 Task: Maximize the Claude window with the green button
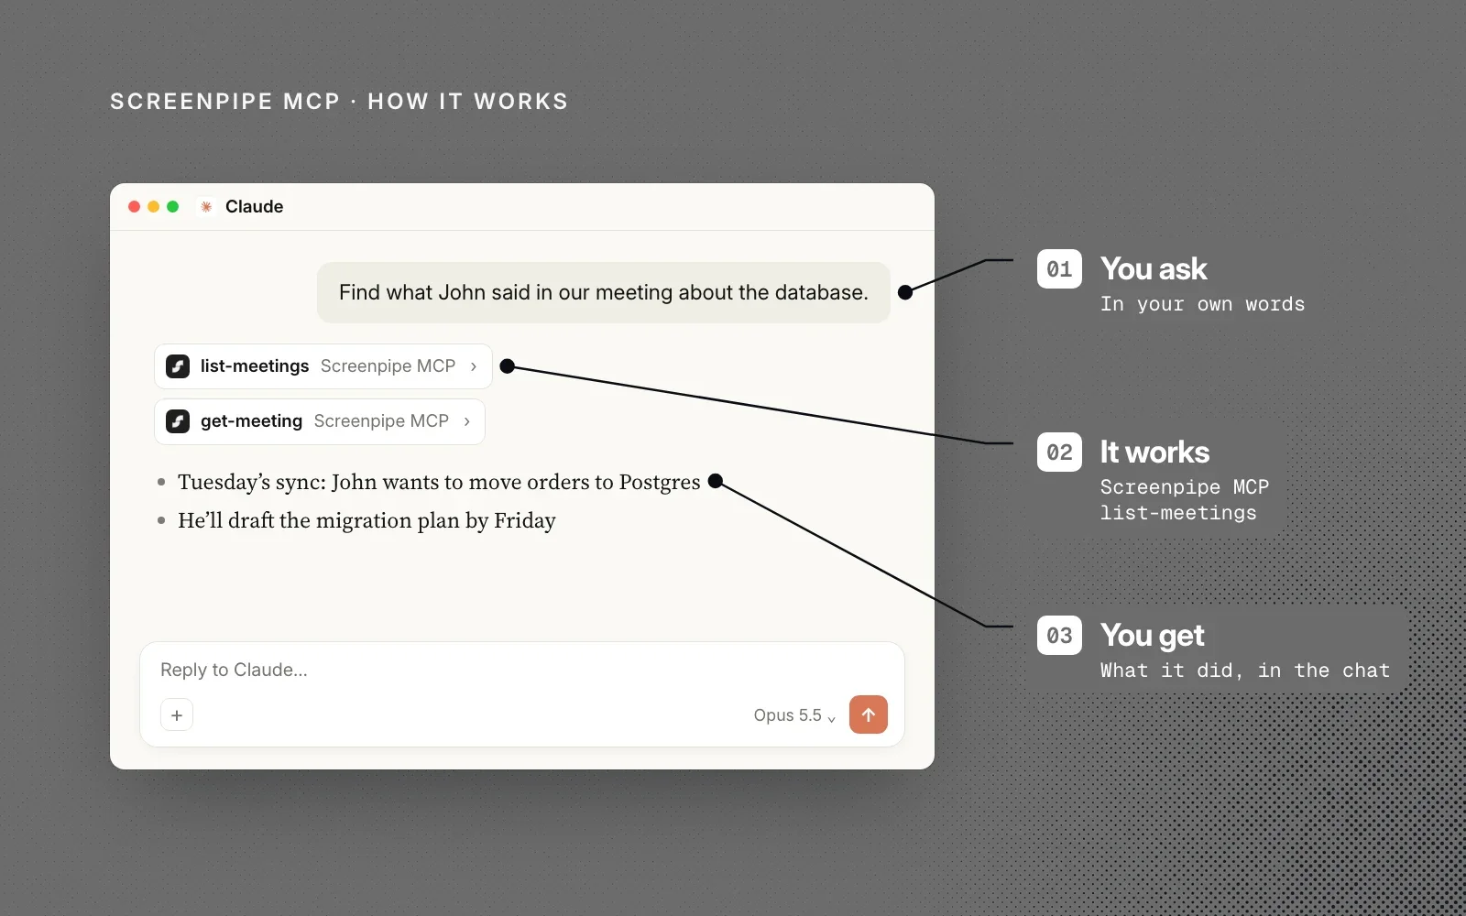[x=173, y=207]
